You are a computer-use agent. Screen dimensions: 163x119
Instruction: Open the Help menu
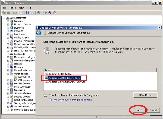pos(29,8)
